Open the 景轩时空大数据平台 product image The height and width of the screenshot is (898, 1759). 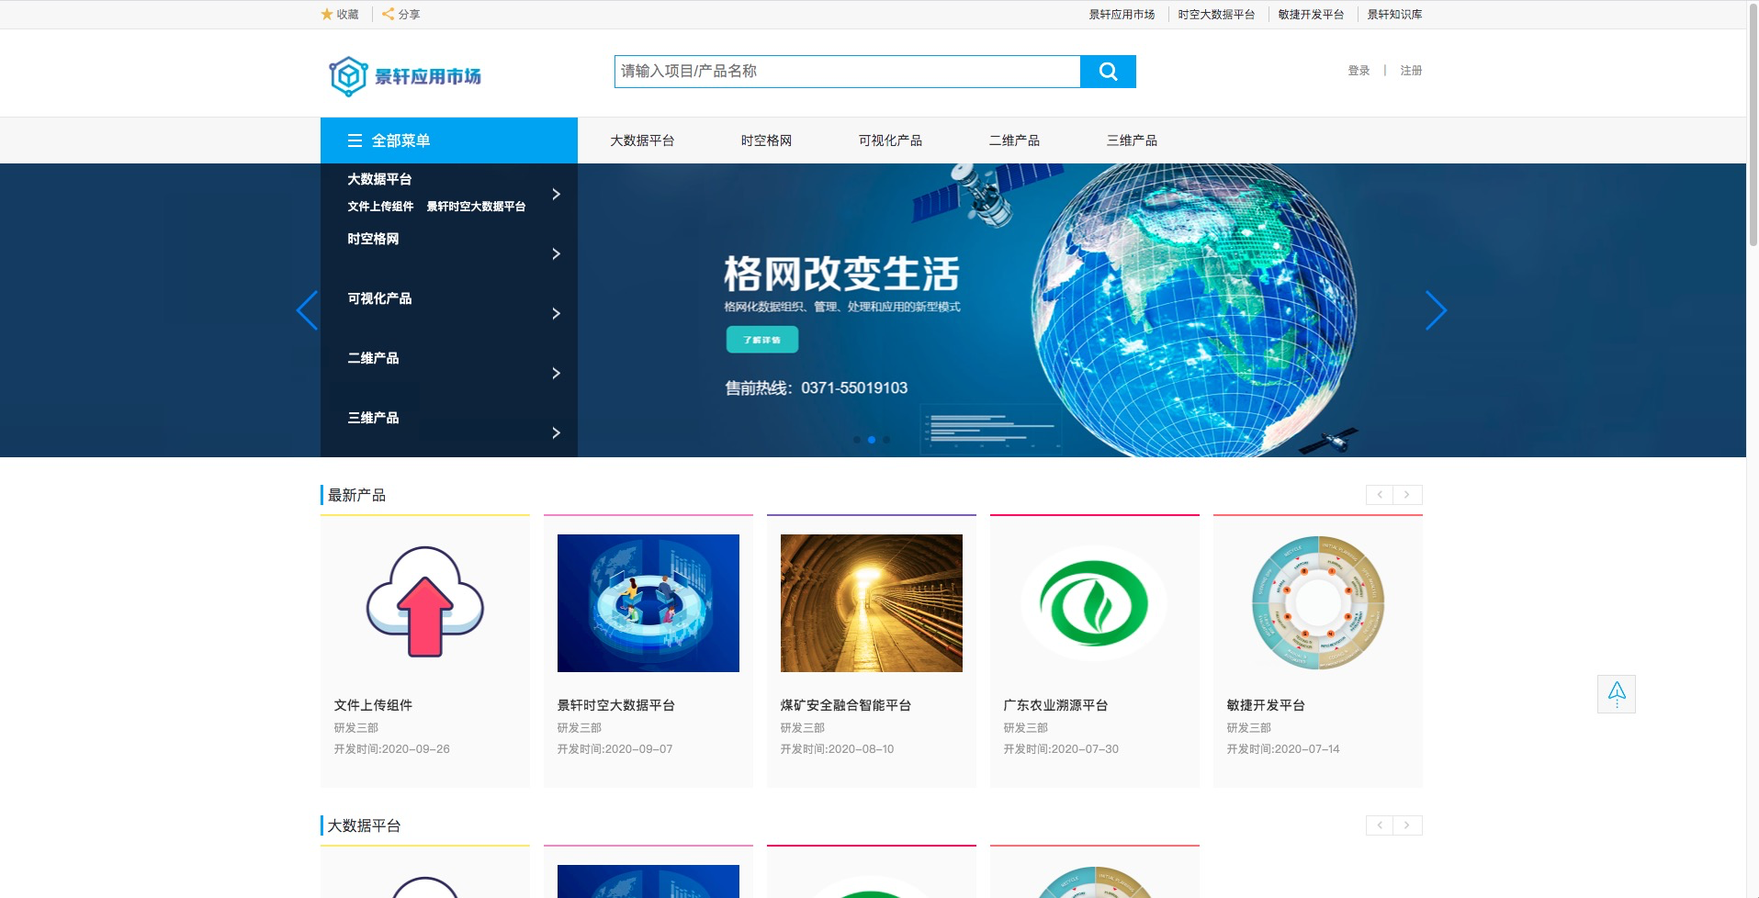coord(648,603)
